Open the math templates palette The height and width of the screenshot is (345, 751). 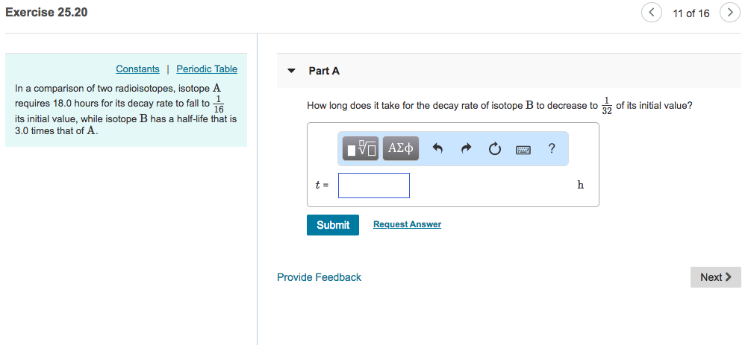click(x=361, y=149)
